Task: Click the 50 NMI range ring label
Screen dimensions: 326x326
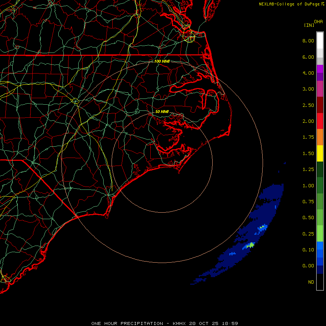Action: 162,112
